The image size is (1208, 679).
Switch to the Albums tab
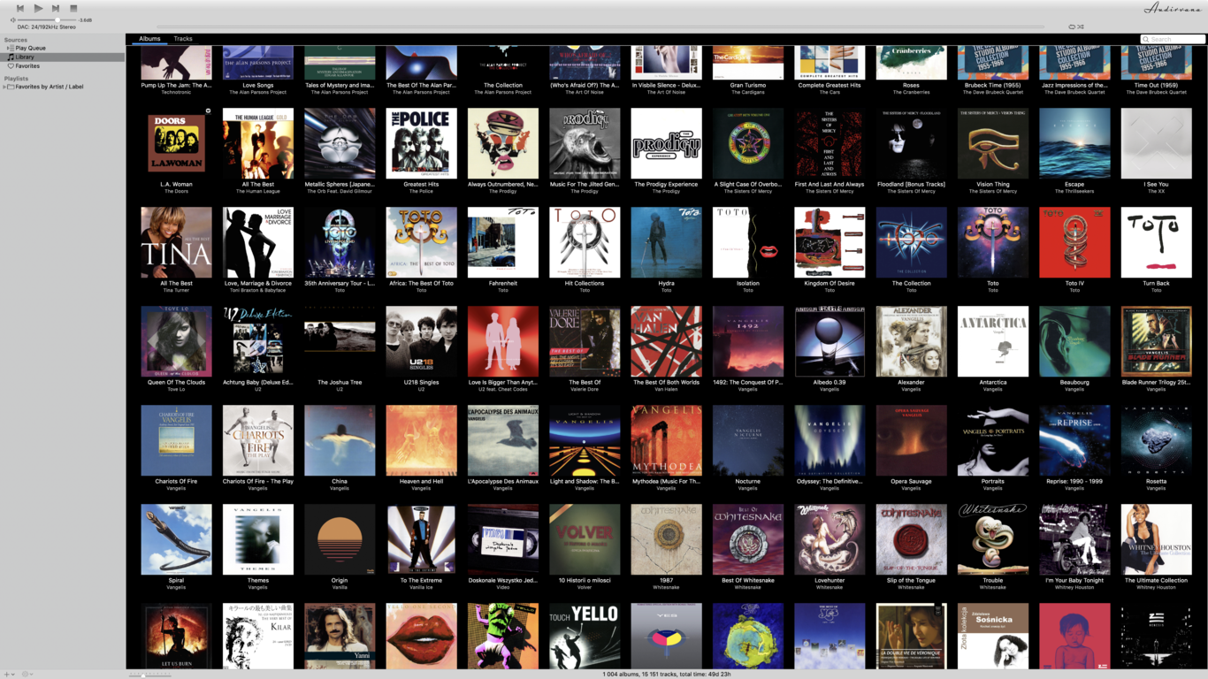(149, 39)
